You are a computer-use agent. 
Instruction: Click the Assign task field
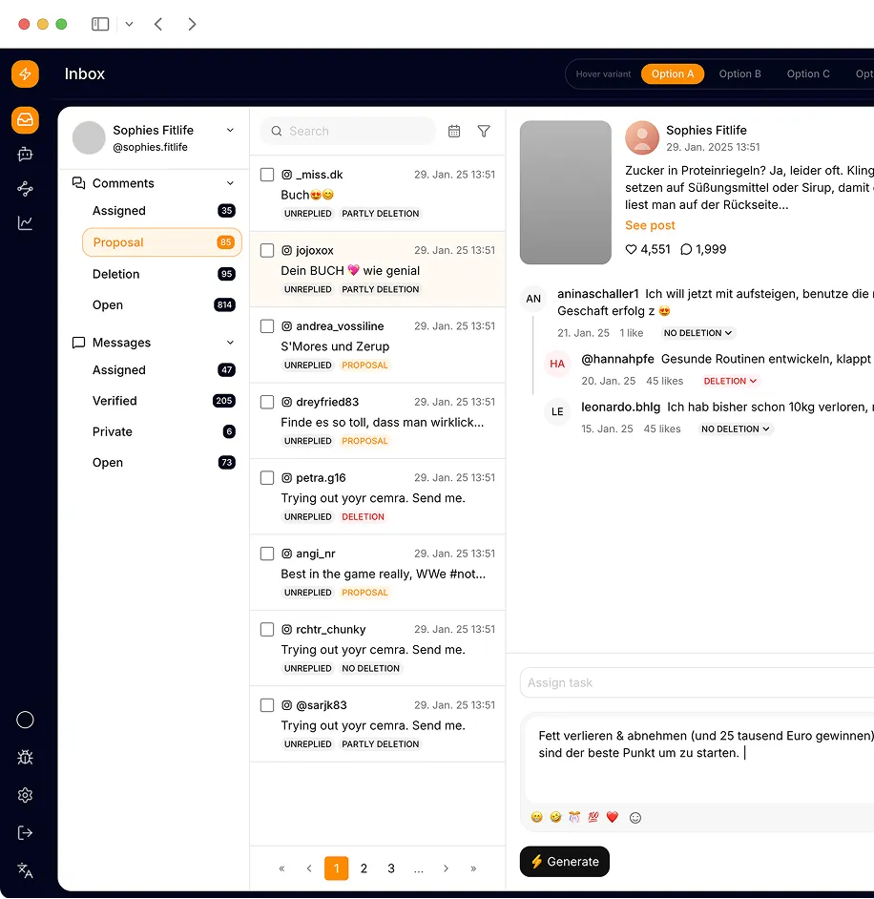[x=697, y=683]
